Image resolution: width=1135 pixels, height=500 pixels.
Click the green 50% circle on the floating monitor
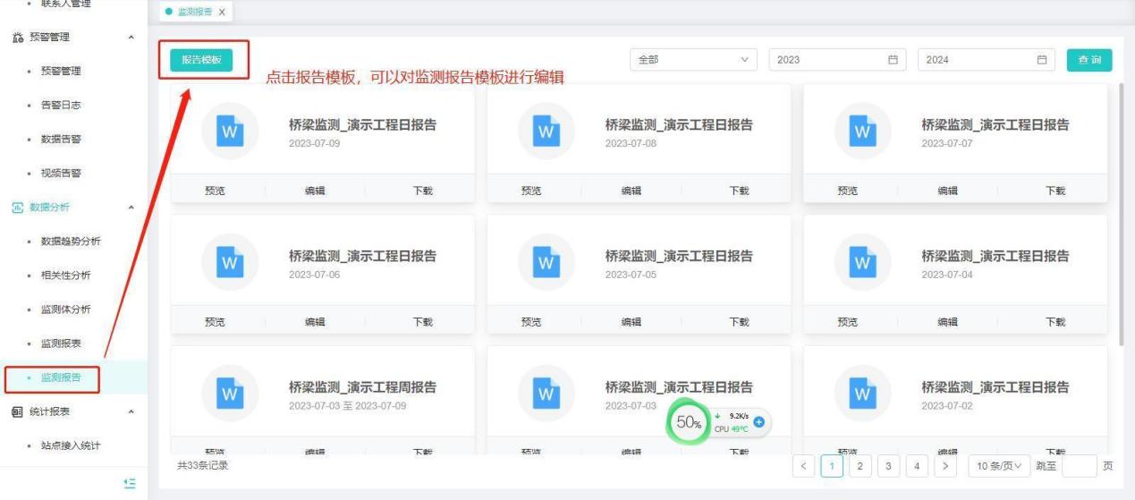click(x=689, y=422)
